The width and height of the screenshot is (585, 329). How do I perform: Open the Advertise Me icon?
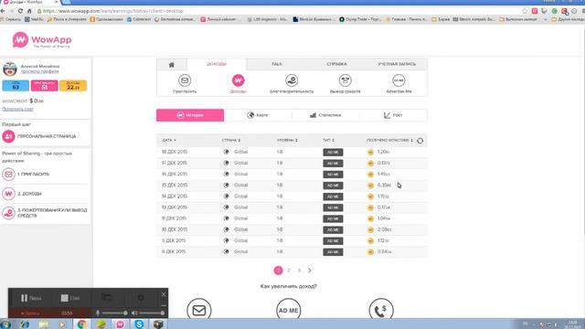399,80
